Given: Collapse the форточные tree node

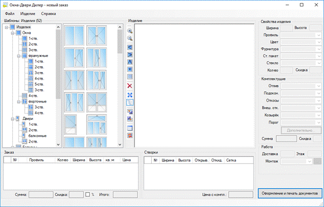Looking at the screenshot, I should pyautogui.click(x=19, y=102).
